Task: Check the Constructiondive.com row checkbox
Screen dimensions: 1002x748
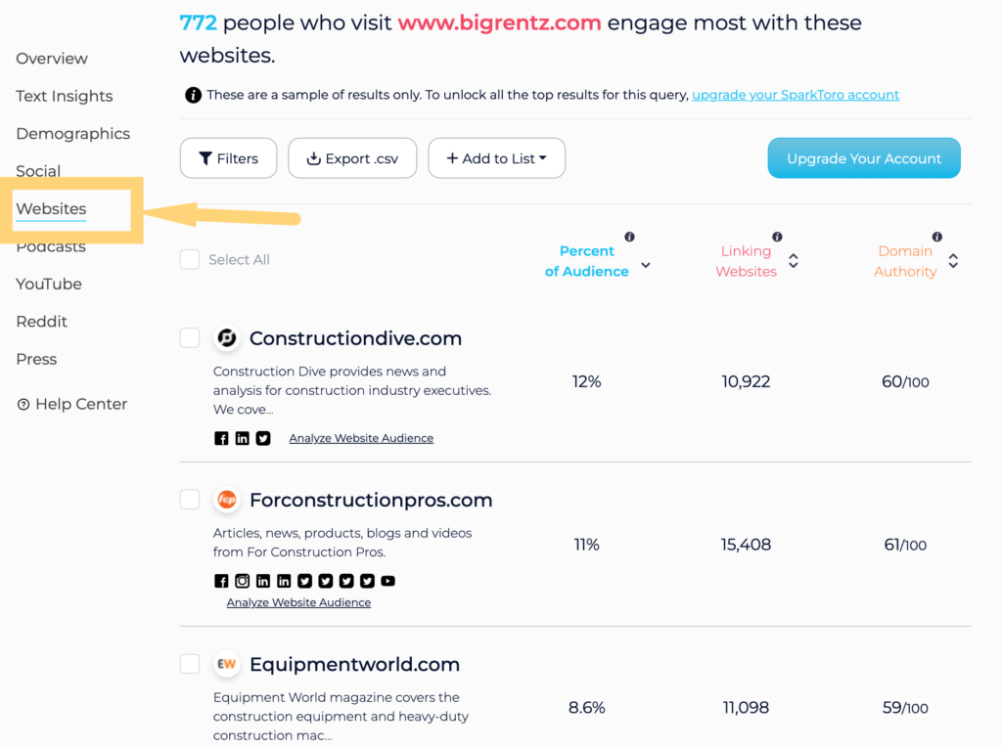Action: [x=190, y=337]
